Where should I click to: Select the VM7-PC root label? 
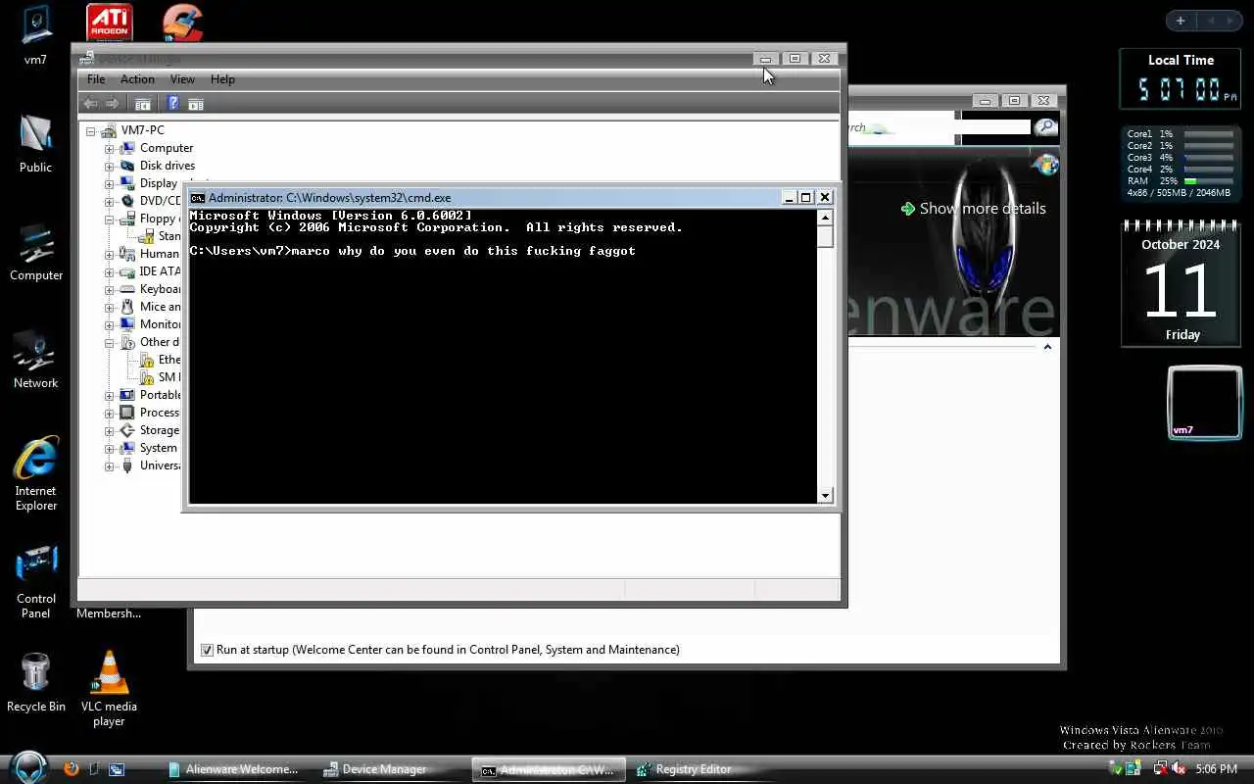pyautogui.click(x=142, y=130)
